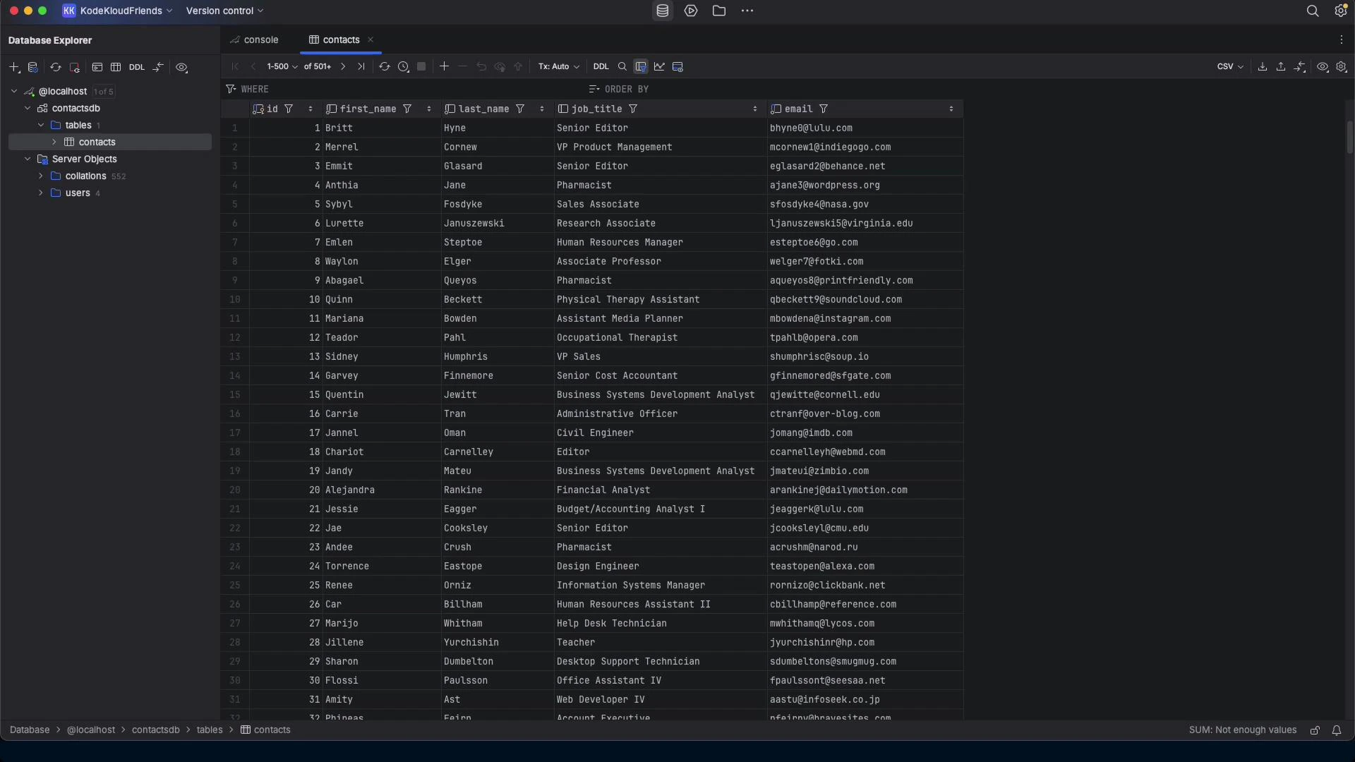Show the chart view of table data
The width and height of the screenshot is (1355, 762).
click(x=659, y=66)
